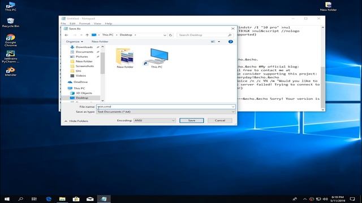This screenshot has height=203, width=362.
Task: Open the Recycle Bin icon
Action: pyautogui.click(x=10, y=23)
